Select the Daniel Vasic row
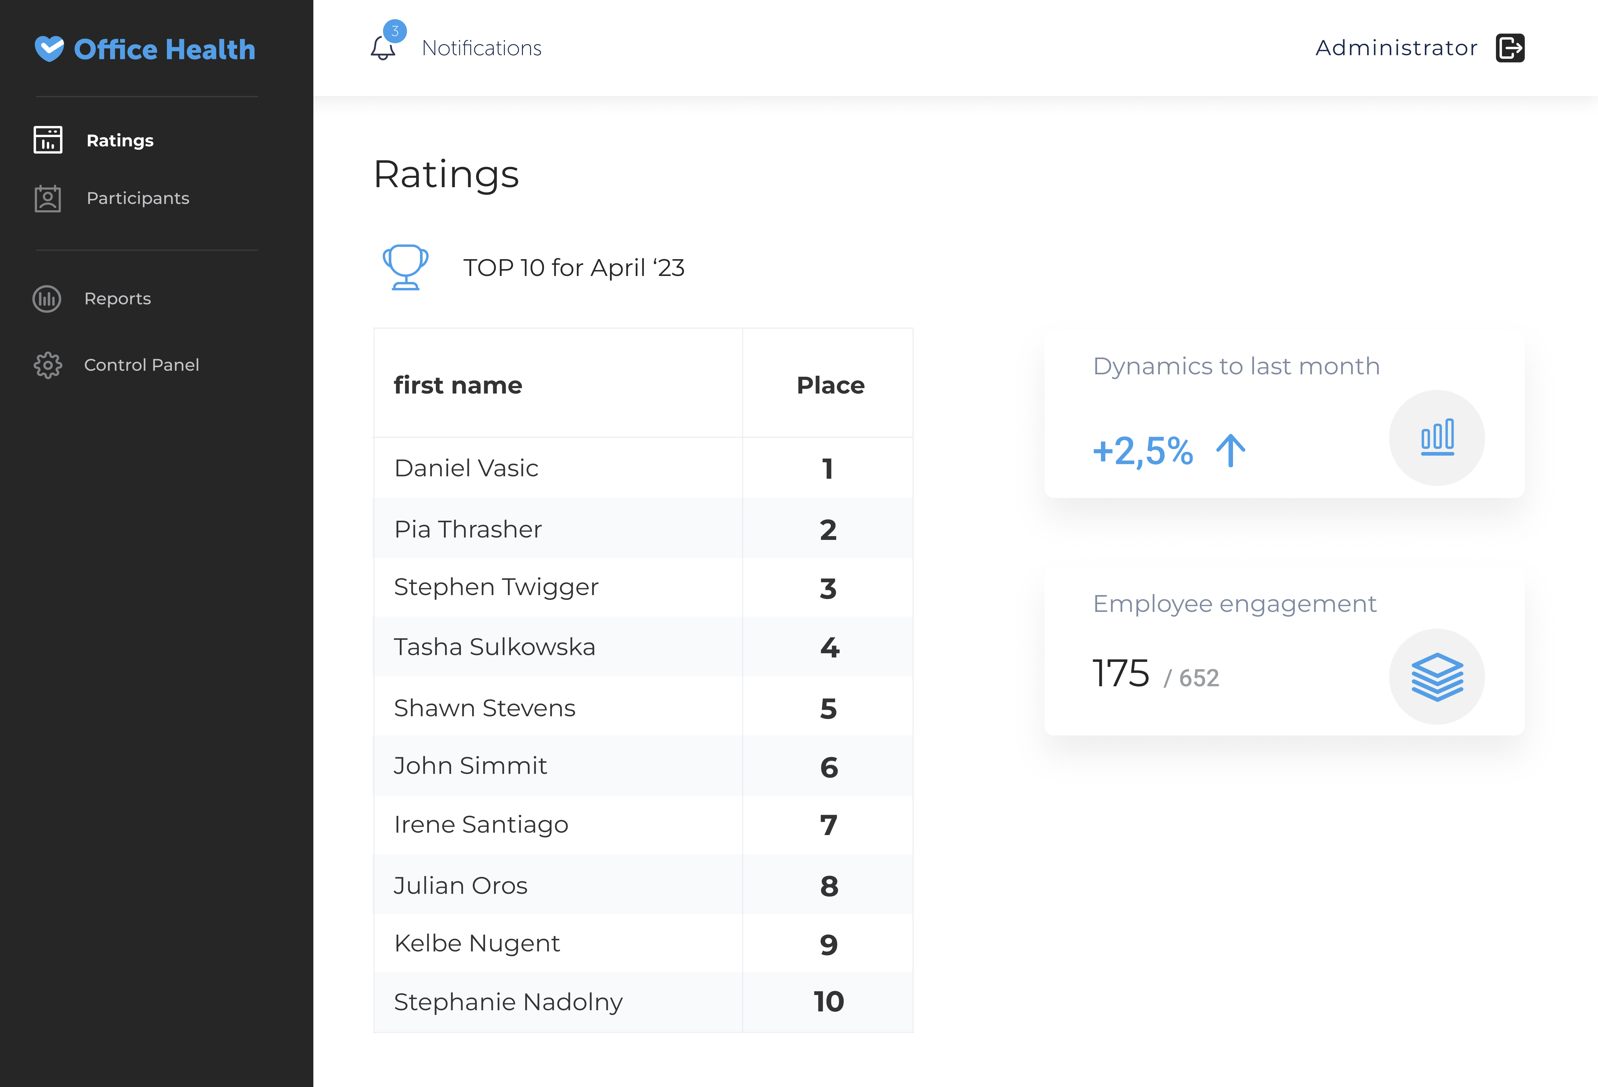 click(643, 468)
